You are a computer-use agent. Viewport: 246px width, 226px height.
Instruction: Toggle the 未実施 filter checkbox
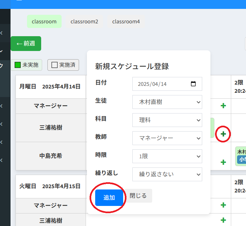17,65
